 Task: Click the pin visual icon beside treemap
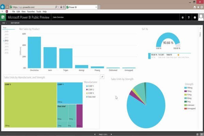[x=102, y=77]
